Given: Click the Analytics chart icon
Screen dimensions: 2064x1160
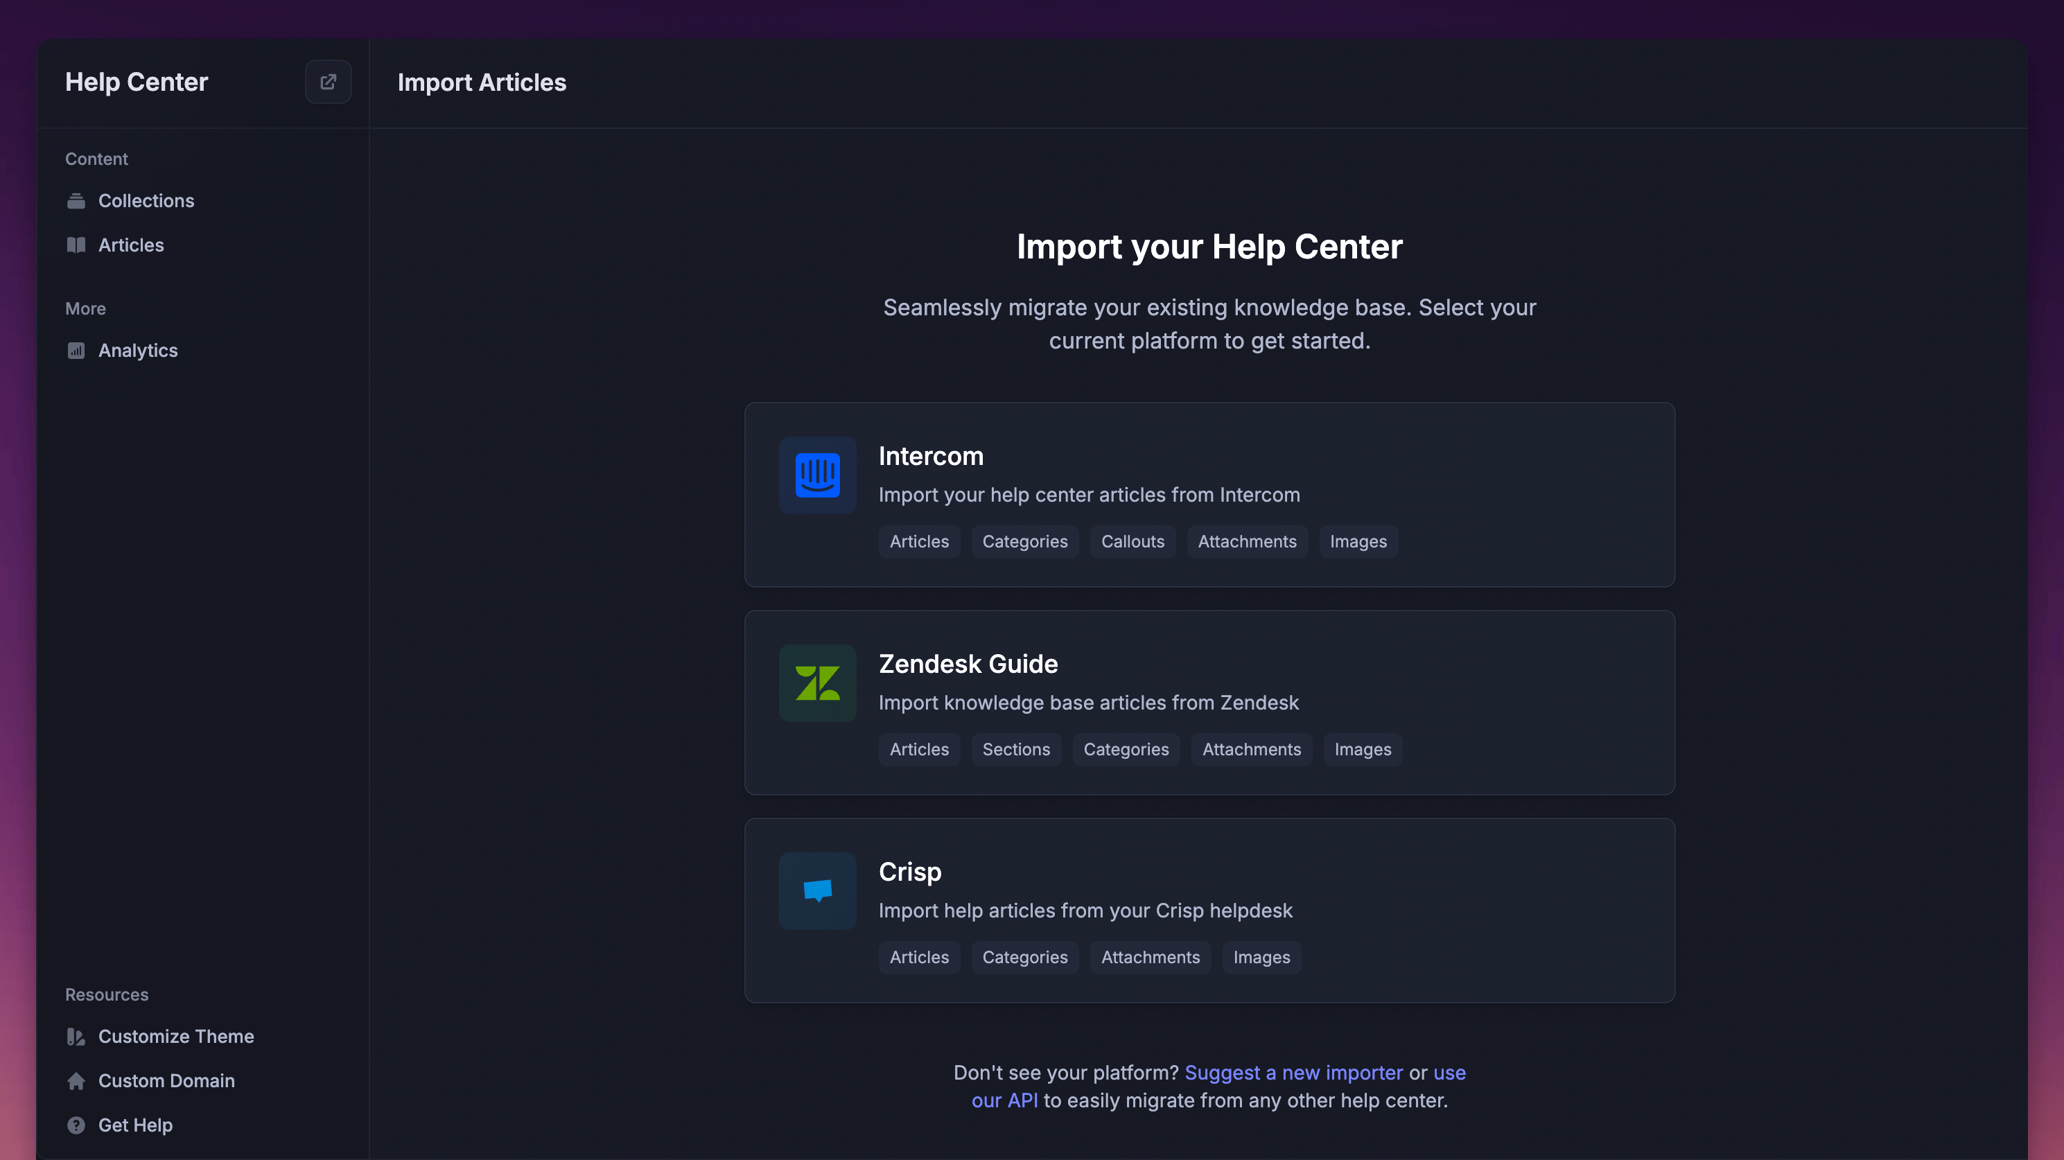Looking at the screenshot, I should pos(76,351).
